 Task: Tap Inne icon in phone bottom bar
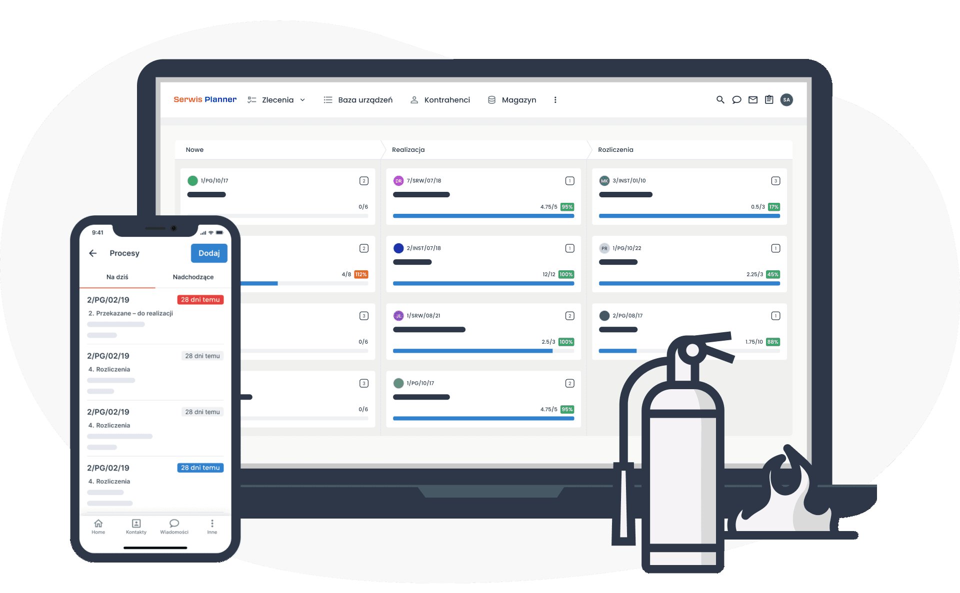212,527
